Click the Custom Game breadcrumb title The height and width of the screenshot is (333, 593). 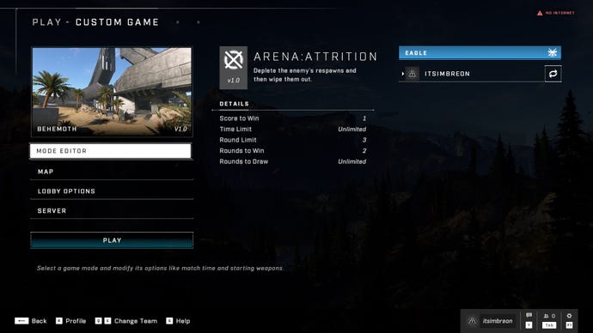click(117, 22)
